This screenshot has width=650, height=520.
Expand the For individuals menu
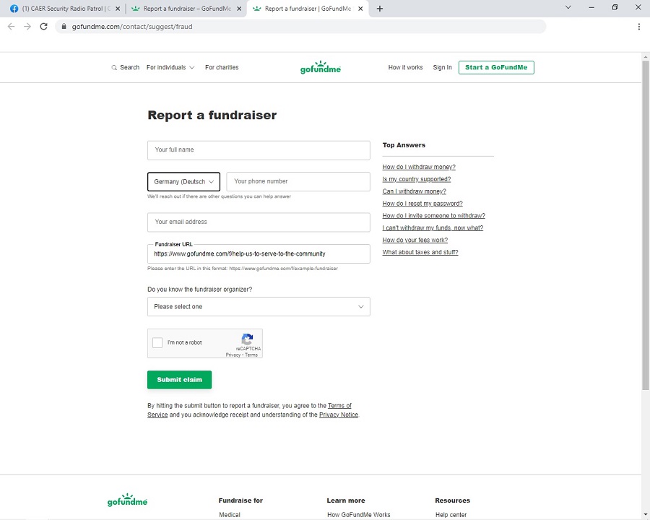point(170,68)
